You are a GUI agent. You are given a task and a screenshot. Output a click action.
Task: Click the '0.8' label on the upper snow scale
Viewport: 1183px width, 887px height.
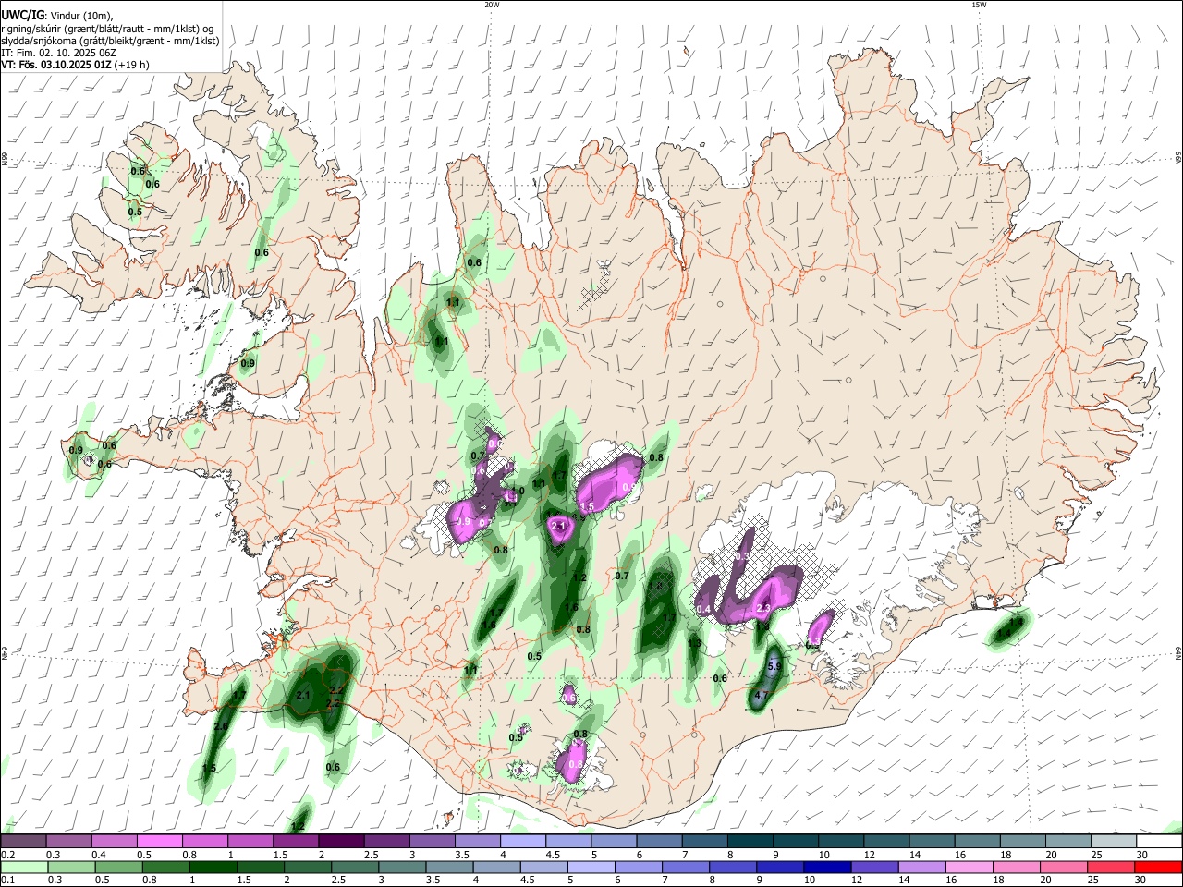coord(189,855)
